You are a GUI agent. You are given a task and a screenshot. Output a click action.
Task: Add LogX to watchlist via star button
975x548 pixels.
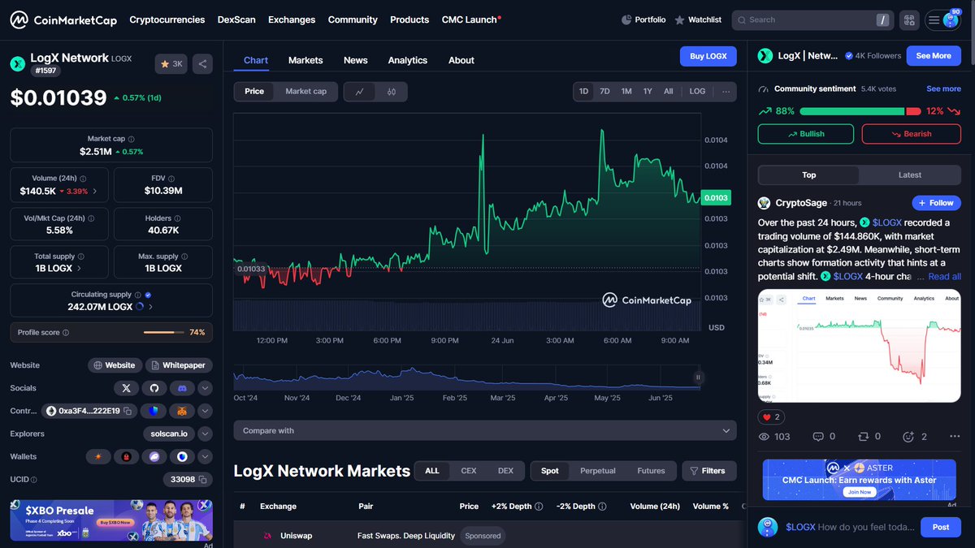[x=171, y=63]
